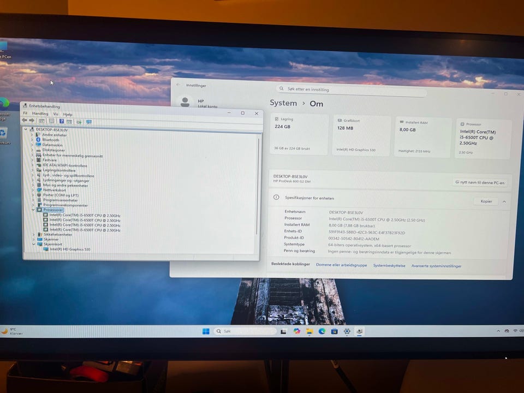Viewport: 524px width, 393px height.
Task: Open the Fil menu in Device Manager
Action: [25, 113]
